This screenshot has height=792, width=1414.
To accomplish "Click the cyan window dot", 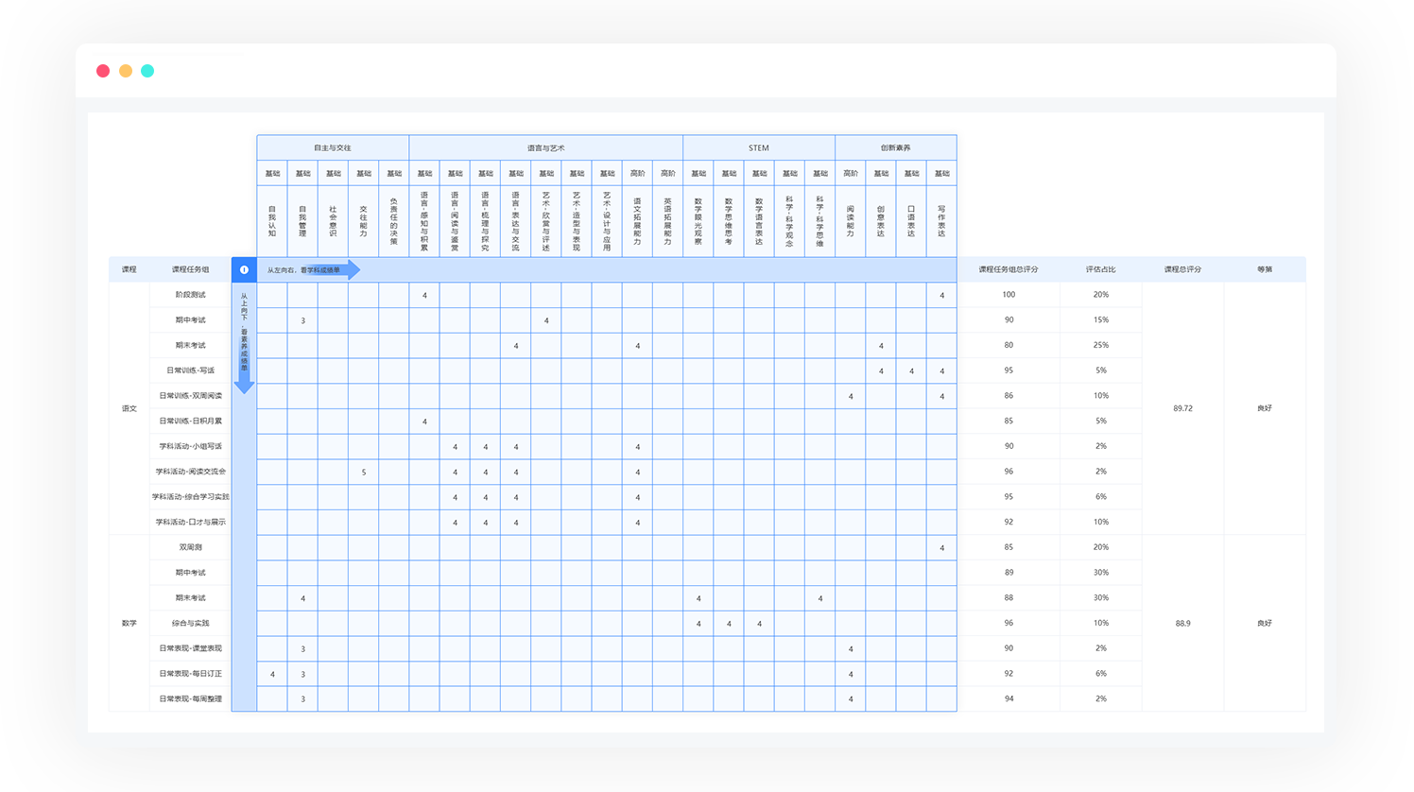I will tap(147, 71).
